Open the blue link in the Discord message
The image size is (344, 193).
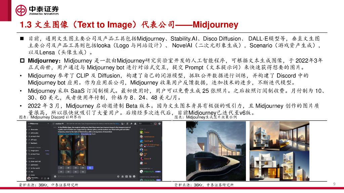click(69, 134)
